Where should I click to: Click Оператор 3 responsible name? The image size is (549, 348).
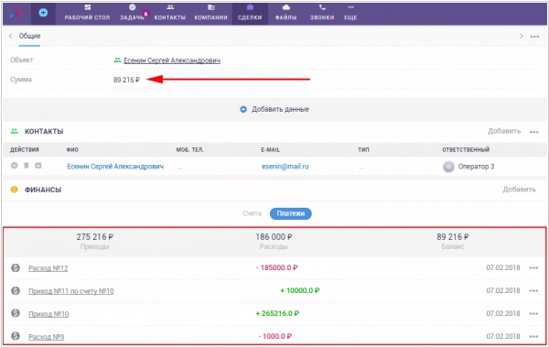tap(476, 167)
